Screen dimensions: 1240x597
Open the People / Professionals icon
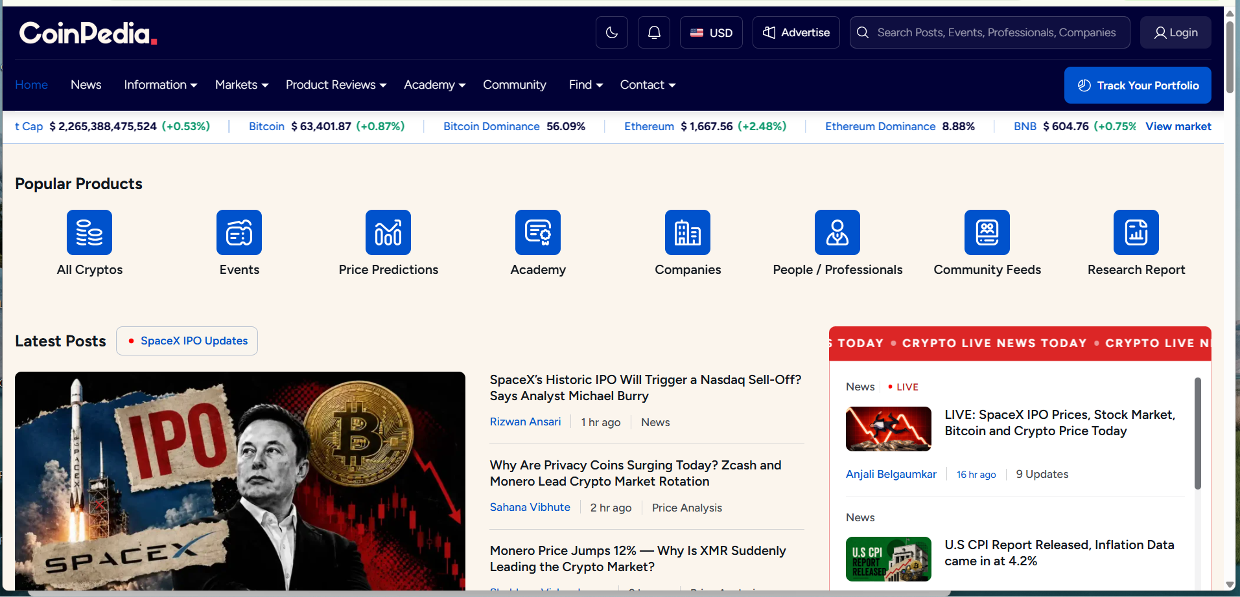pyautogui.click(x=837, y=232)
